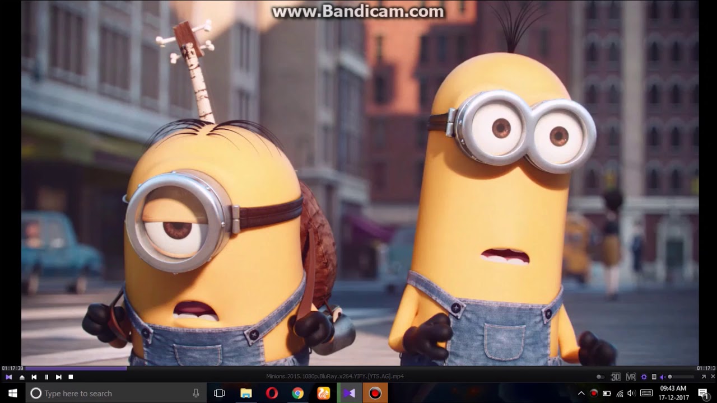Click the Minions video display area
The width and height of the screenshot is (717, 403).
coord(360,182)
